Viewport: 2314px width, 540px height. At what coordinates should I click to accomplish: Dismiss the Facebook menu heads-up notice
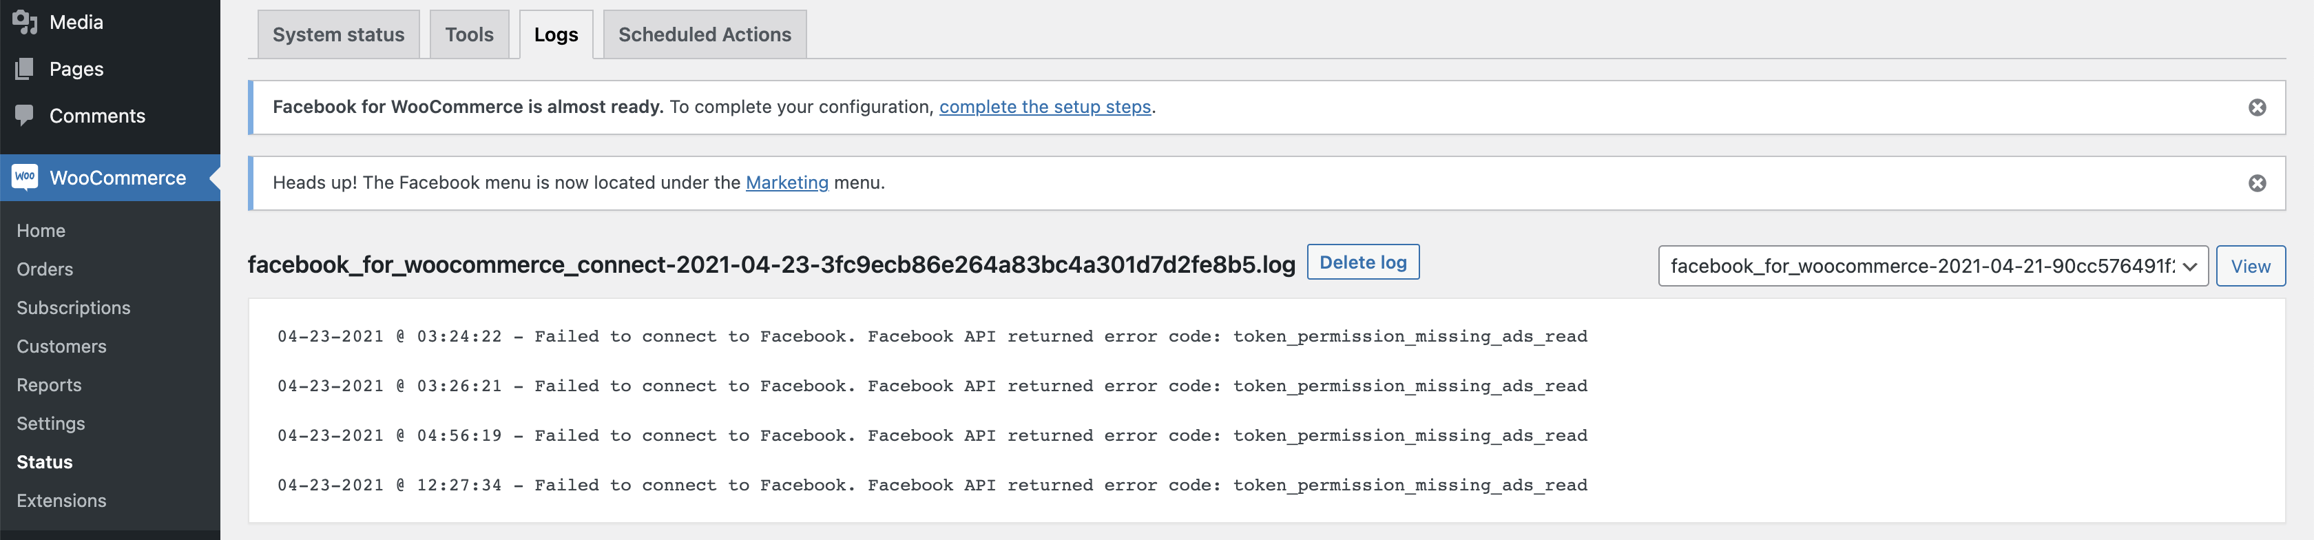click(x=2257, y=183)
